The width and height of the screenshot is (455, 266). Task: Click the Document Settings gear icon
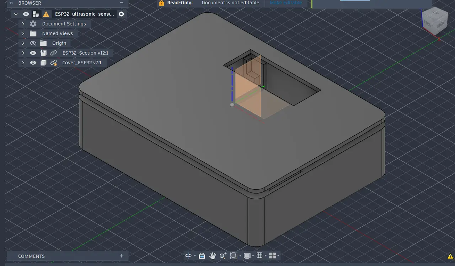click(x=33, y=24)
